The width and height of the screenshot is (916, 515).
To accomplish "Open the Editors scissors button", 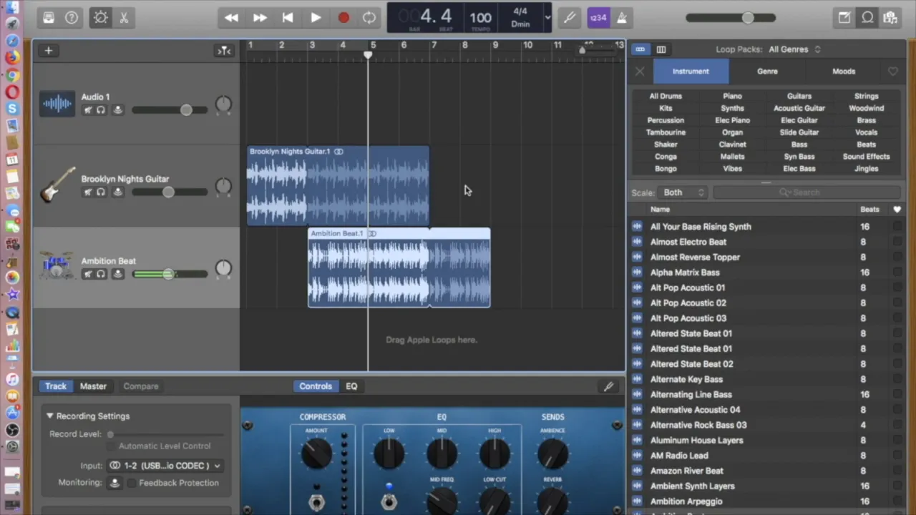I will click(x=124, y=18).
